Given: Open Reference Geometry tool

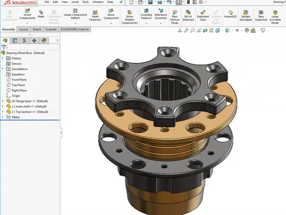Looking at the screenshot, I should click(161, 14).
